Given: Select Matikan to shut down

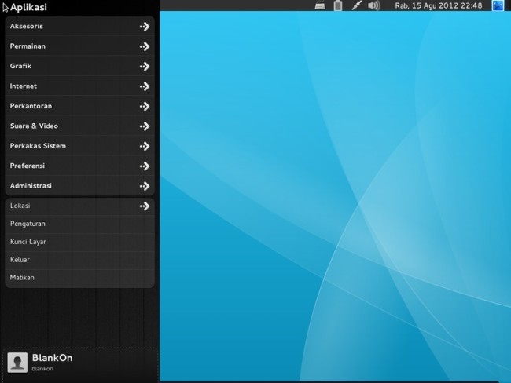Looking at the screenshot, I should click(79, 278).
